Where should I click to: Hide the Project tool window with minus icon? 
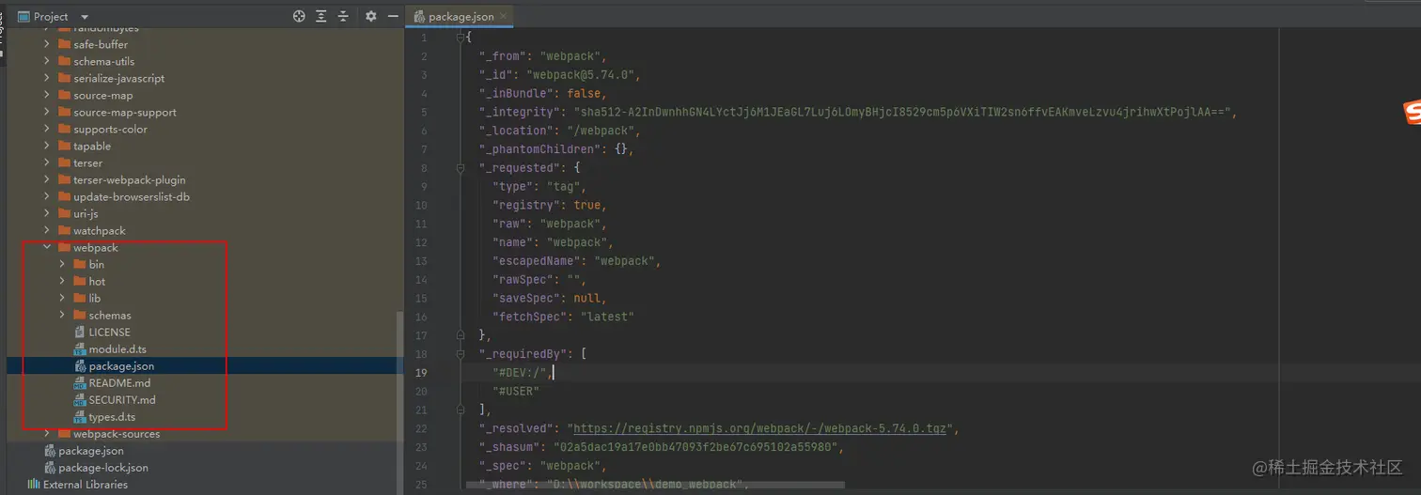[391, 16]
